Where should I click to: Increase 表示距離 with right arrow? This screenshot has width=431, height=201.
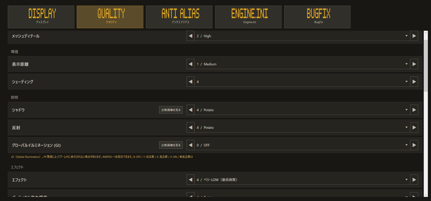414,64
